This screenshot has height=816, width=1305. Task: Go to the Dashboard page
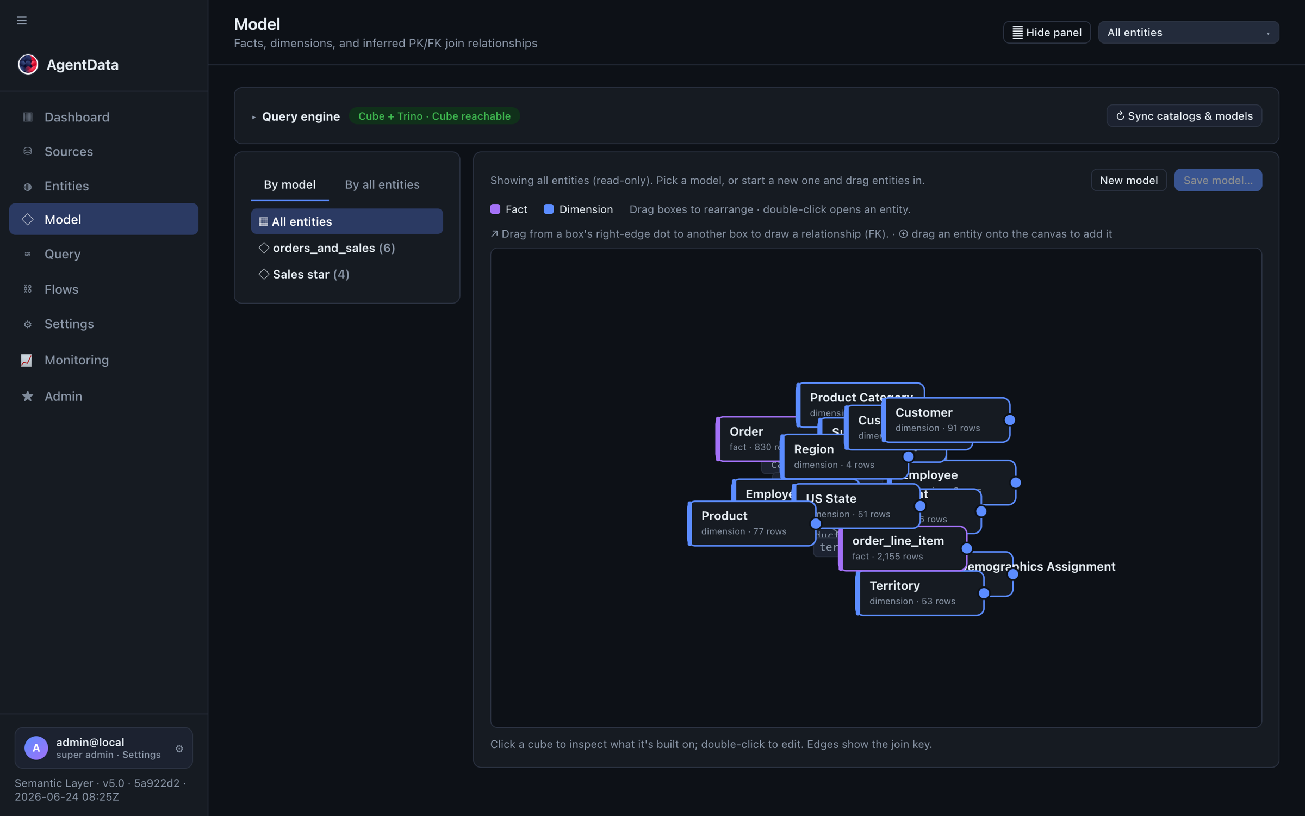[104, 117]
